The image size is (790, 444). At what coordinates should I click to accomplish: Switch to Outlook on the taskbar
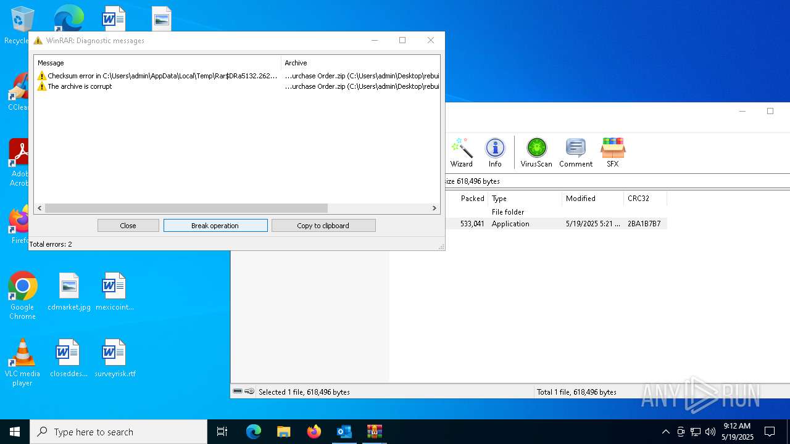pyautogui.click(x=344, y=432)
